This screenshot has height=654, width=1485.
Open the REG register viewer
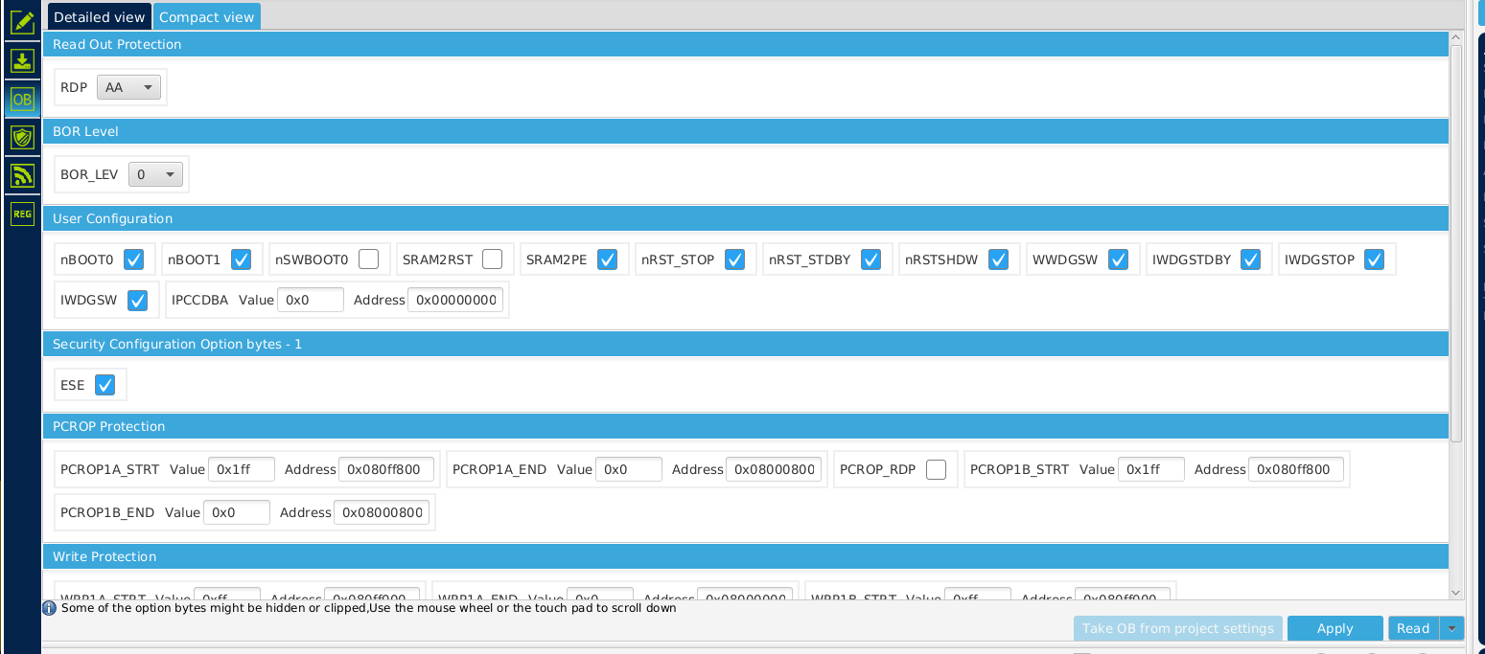[21, 213]
